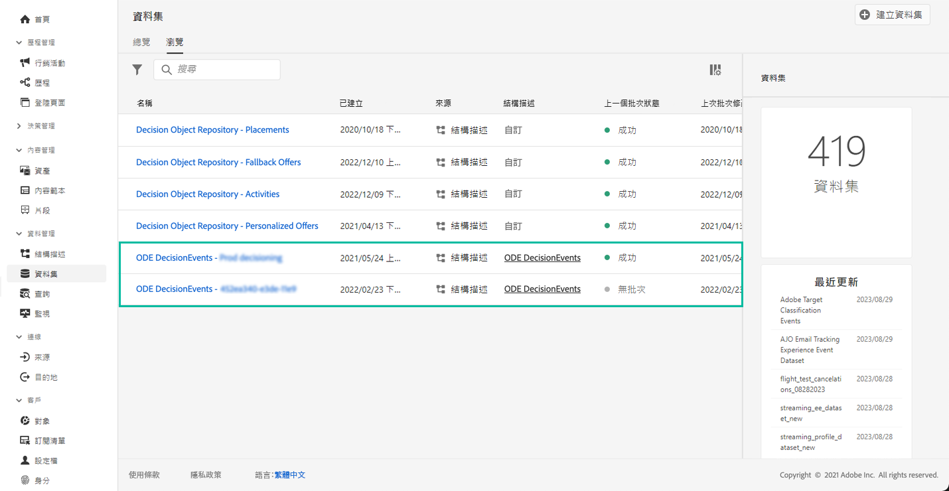Collapse the 客戶 section

[x=19, y=401]
